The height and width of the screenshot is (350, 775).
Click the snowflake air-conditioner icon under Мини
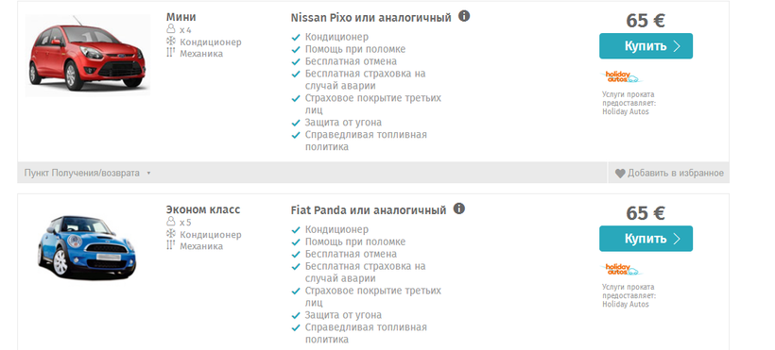tap(171, 42)
